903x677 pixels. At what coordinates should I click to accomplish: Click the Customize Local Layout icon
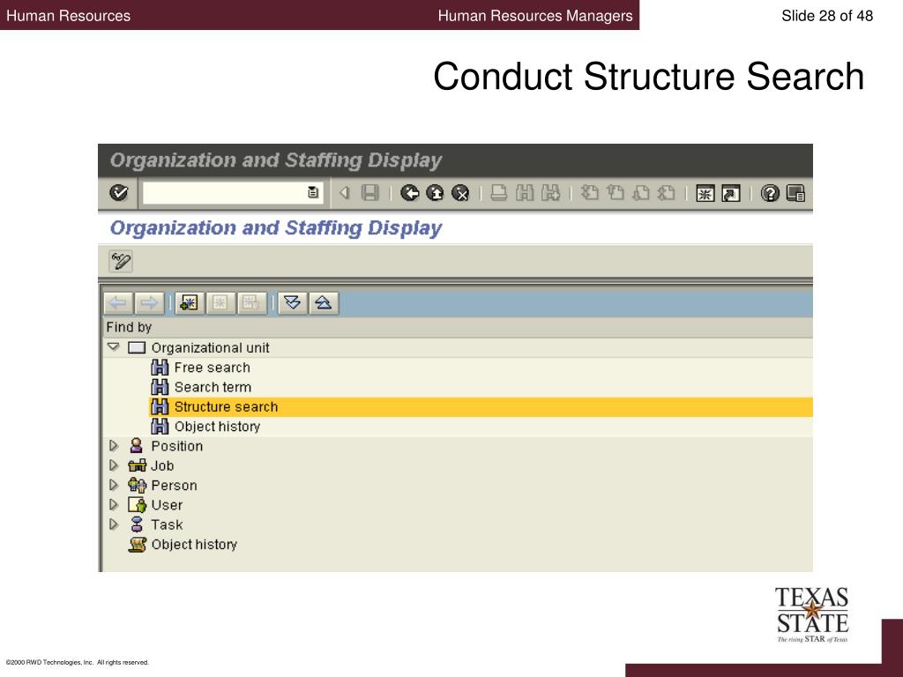tap(795, 193)
